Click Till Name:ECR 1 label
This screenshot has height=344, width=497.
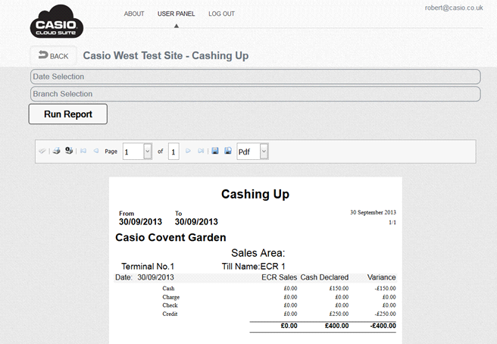click(x=253, y=266)
